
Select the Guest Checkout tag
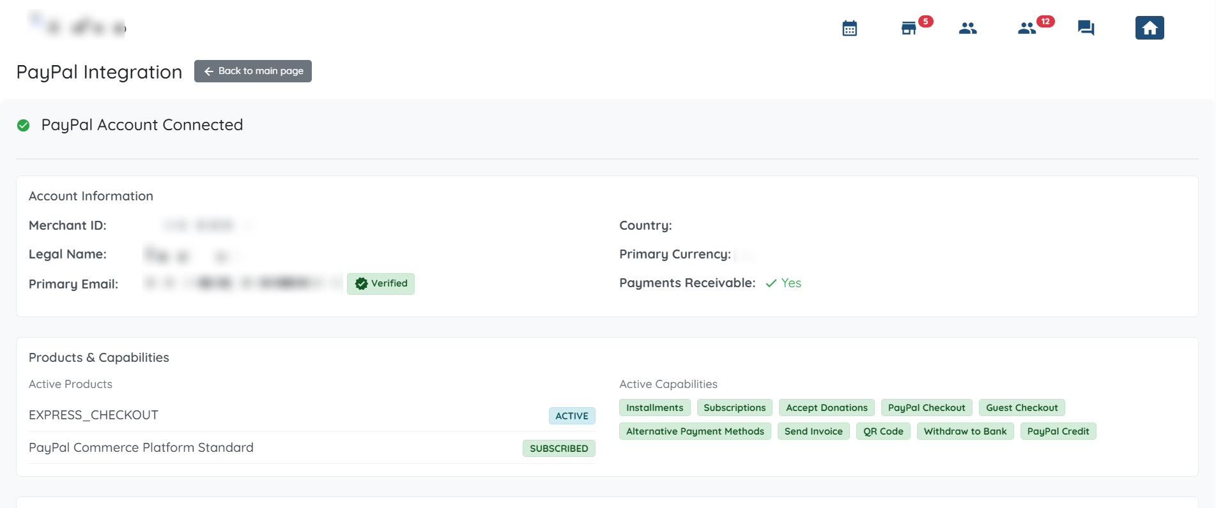click(x=1021, y=408)
